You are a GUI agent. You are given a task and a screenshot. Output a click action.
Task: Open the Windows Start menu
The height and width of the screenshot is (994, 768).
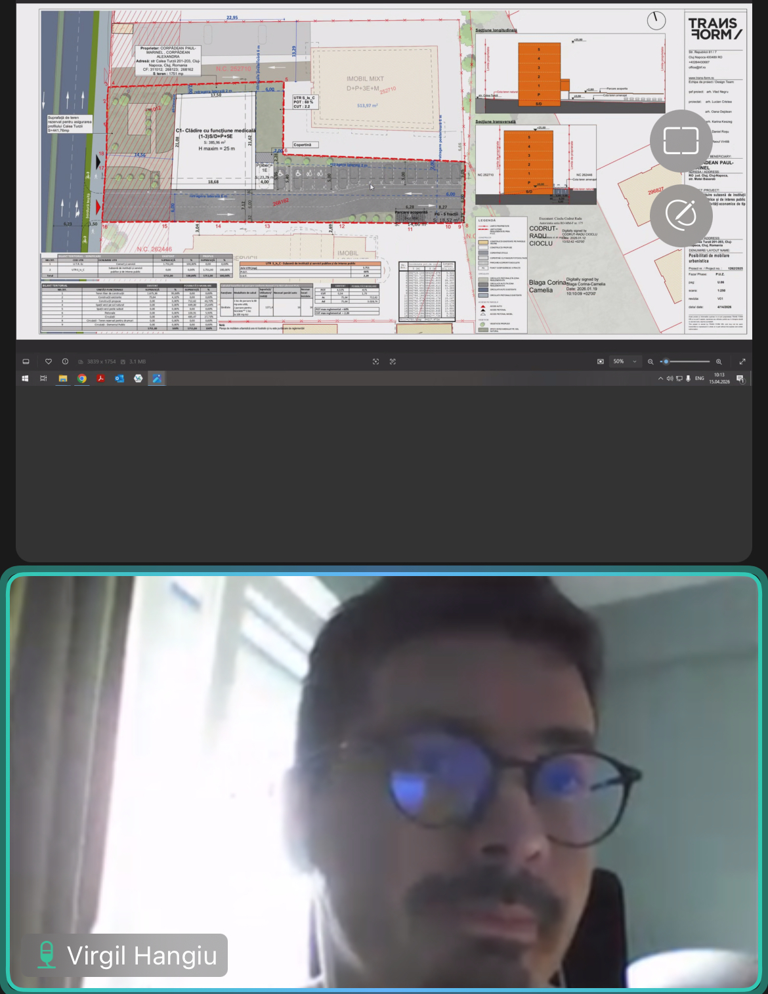coord(25,379)
